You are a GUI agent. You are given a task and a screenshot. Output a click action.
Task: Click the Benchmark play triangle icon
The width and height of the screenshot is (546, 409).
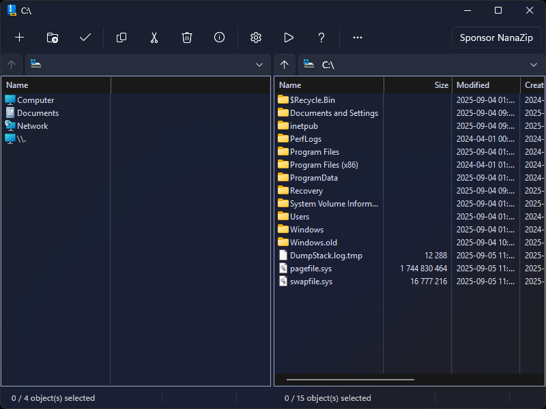click(289, 37)
